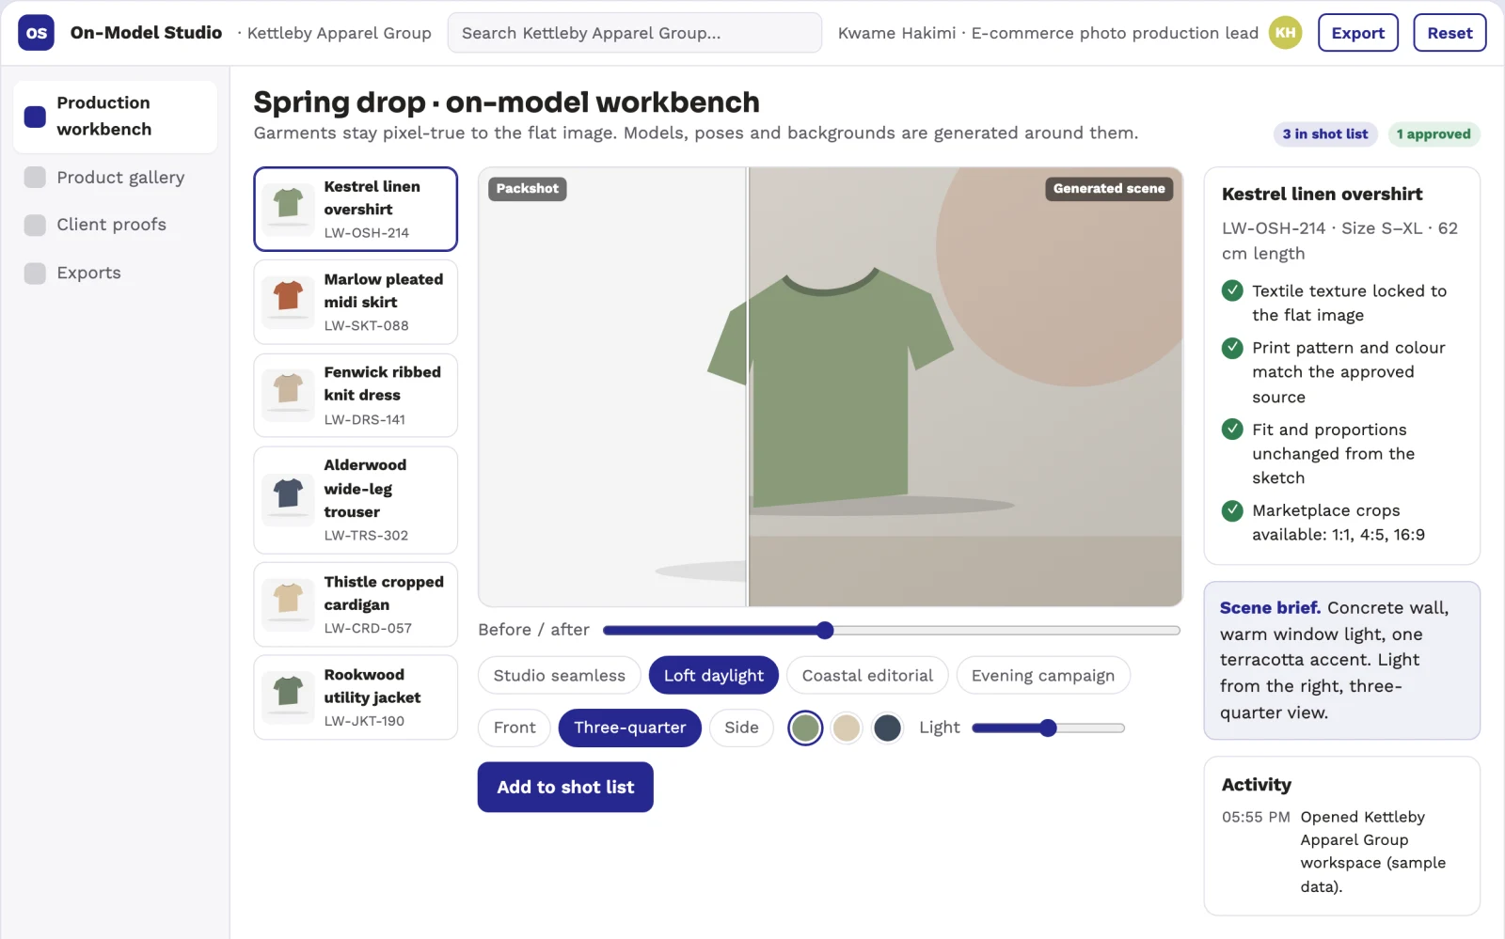Click the Packshot label
This screenshot has width=1505, height=939.
pyautogui.click(x=528, y=189)
